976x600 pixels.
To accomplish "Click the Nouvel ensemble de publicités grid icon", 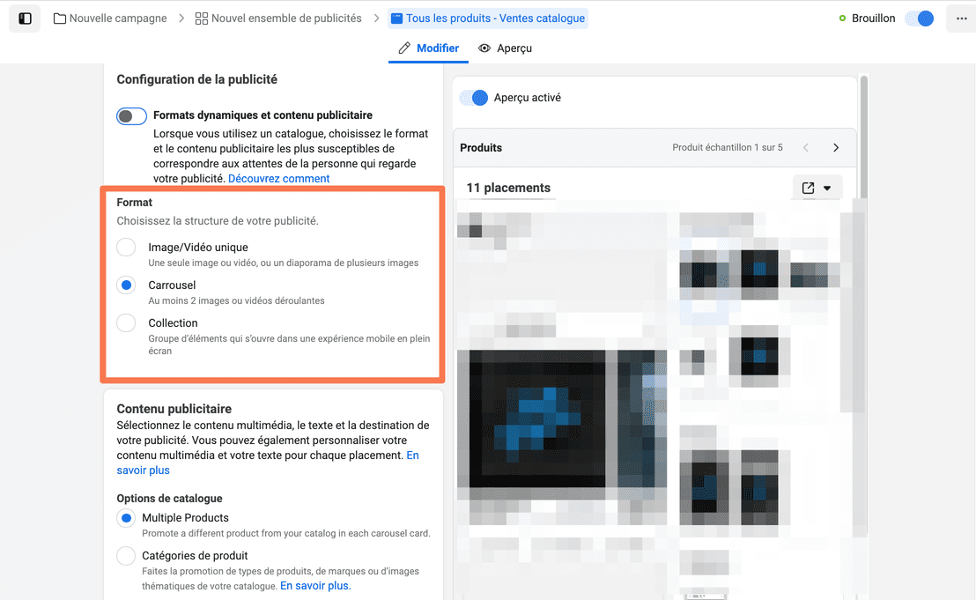I will pyautogui.click(x=201, y=19).
